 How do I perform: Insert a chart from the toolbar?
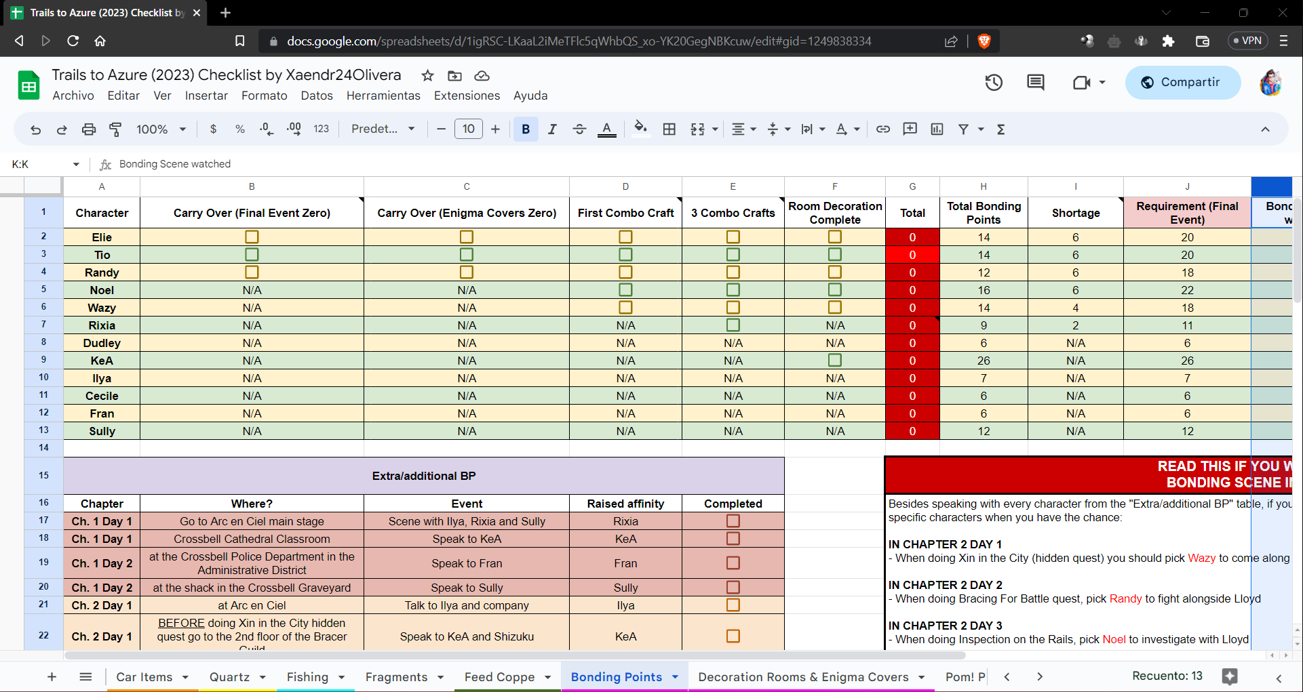click(x=937, y=129)
